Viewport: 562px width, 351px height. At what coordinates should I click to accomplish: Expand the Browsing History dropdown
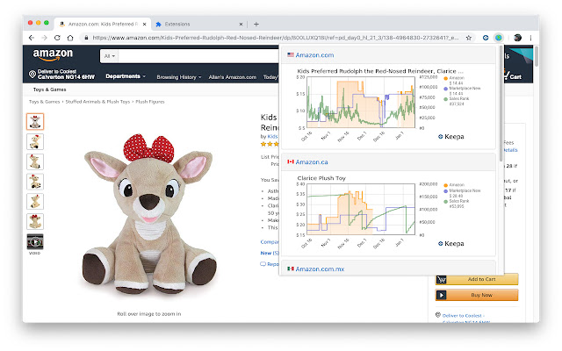tap(178, 76)
